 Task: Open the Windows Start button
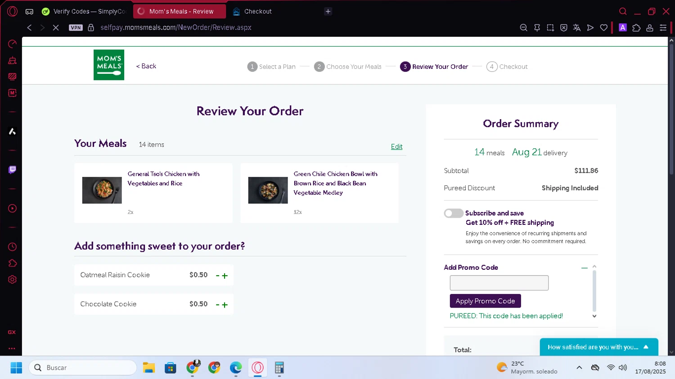16,368
